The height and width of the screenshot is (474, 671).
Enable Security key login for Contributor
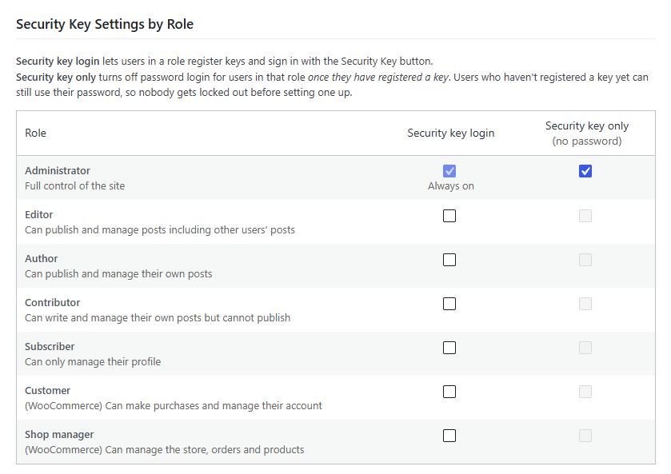coord(449,304)
